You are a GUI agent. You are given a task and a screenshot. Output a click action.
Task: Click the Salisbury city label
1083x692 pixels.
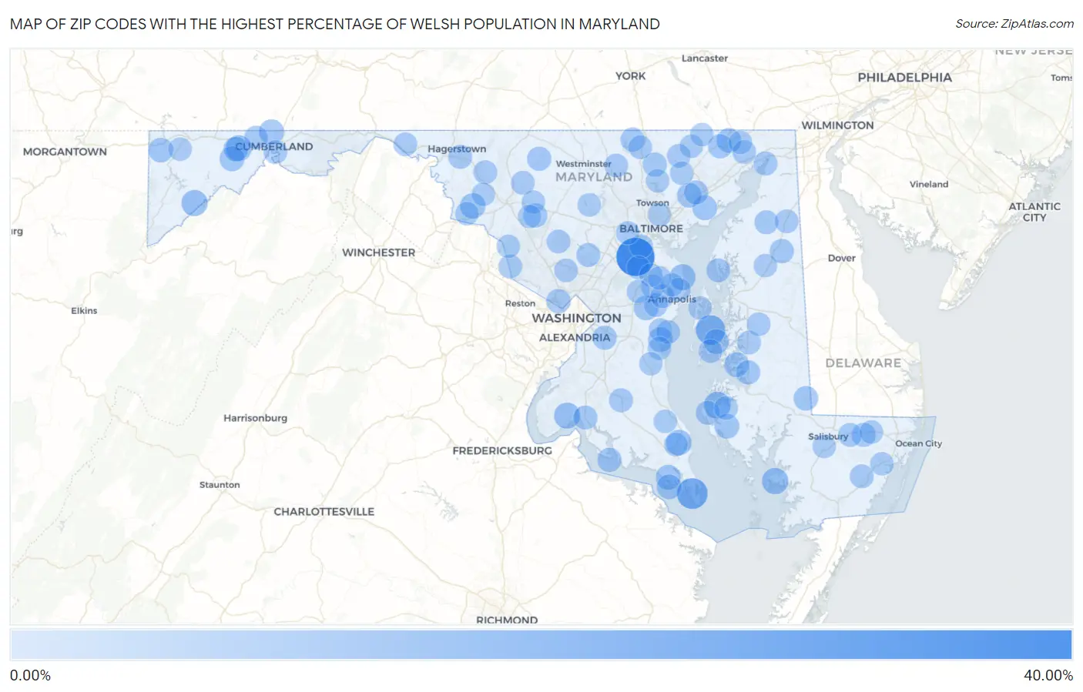[828, 436]
